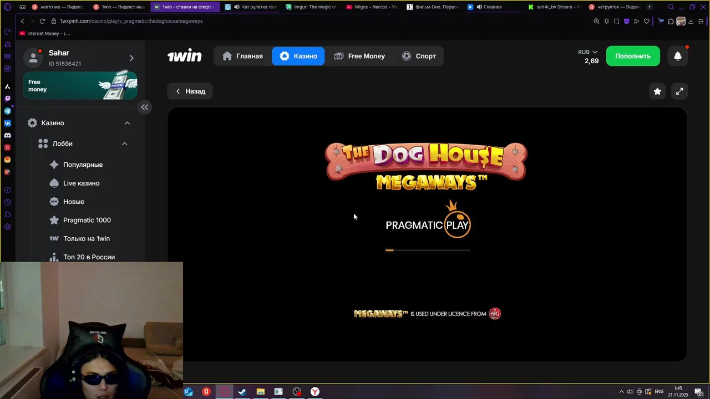The height and width of the screenshot is (399, 710).
Task: Open File Explorer from taskbar
Action: [260, 392]
